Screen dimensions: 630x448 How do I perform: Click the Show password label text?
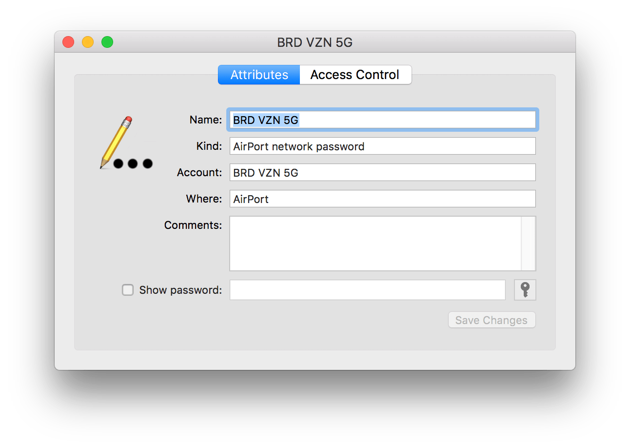pos(180,290)
